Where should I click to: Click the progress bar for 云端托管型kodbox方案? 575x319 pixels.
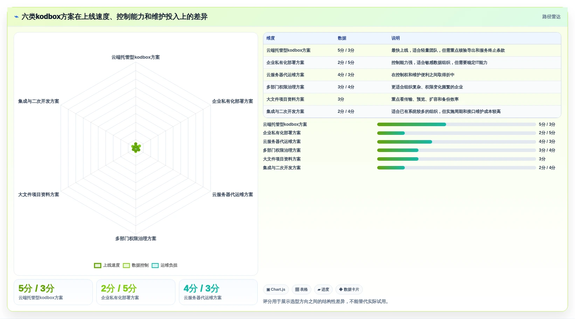456,124
